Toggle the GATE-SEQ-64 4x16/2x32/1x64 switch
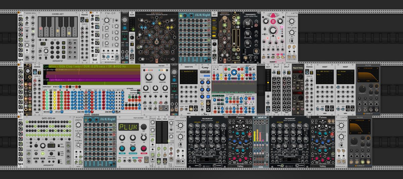Screen dimensions: 403x179 [x=59, y=153]
